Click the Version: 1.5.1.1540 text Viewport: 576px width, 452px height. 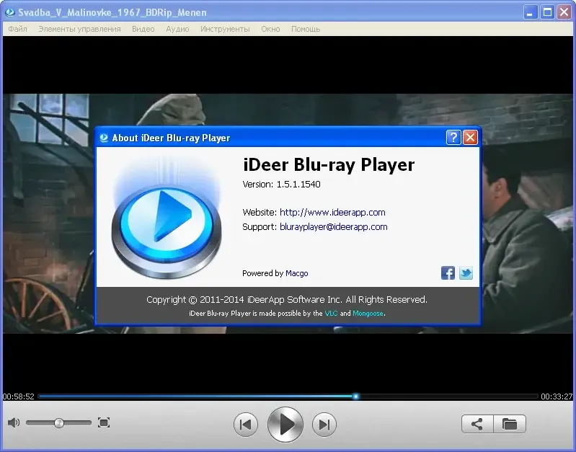[x=281, y=184]
